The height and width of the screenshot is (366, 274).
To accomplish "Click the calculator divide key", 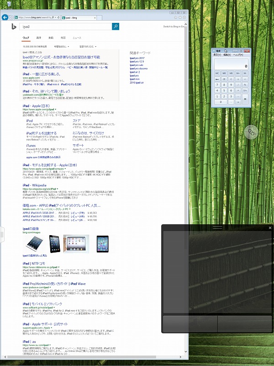I will 238,85.
